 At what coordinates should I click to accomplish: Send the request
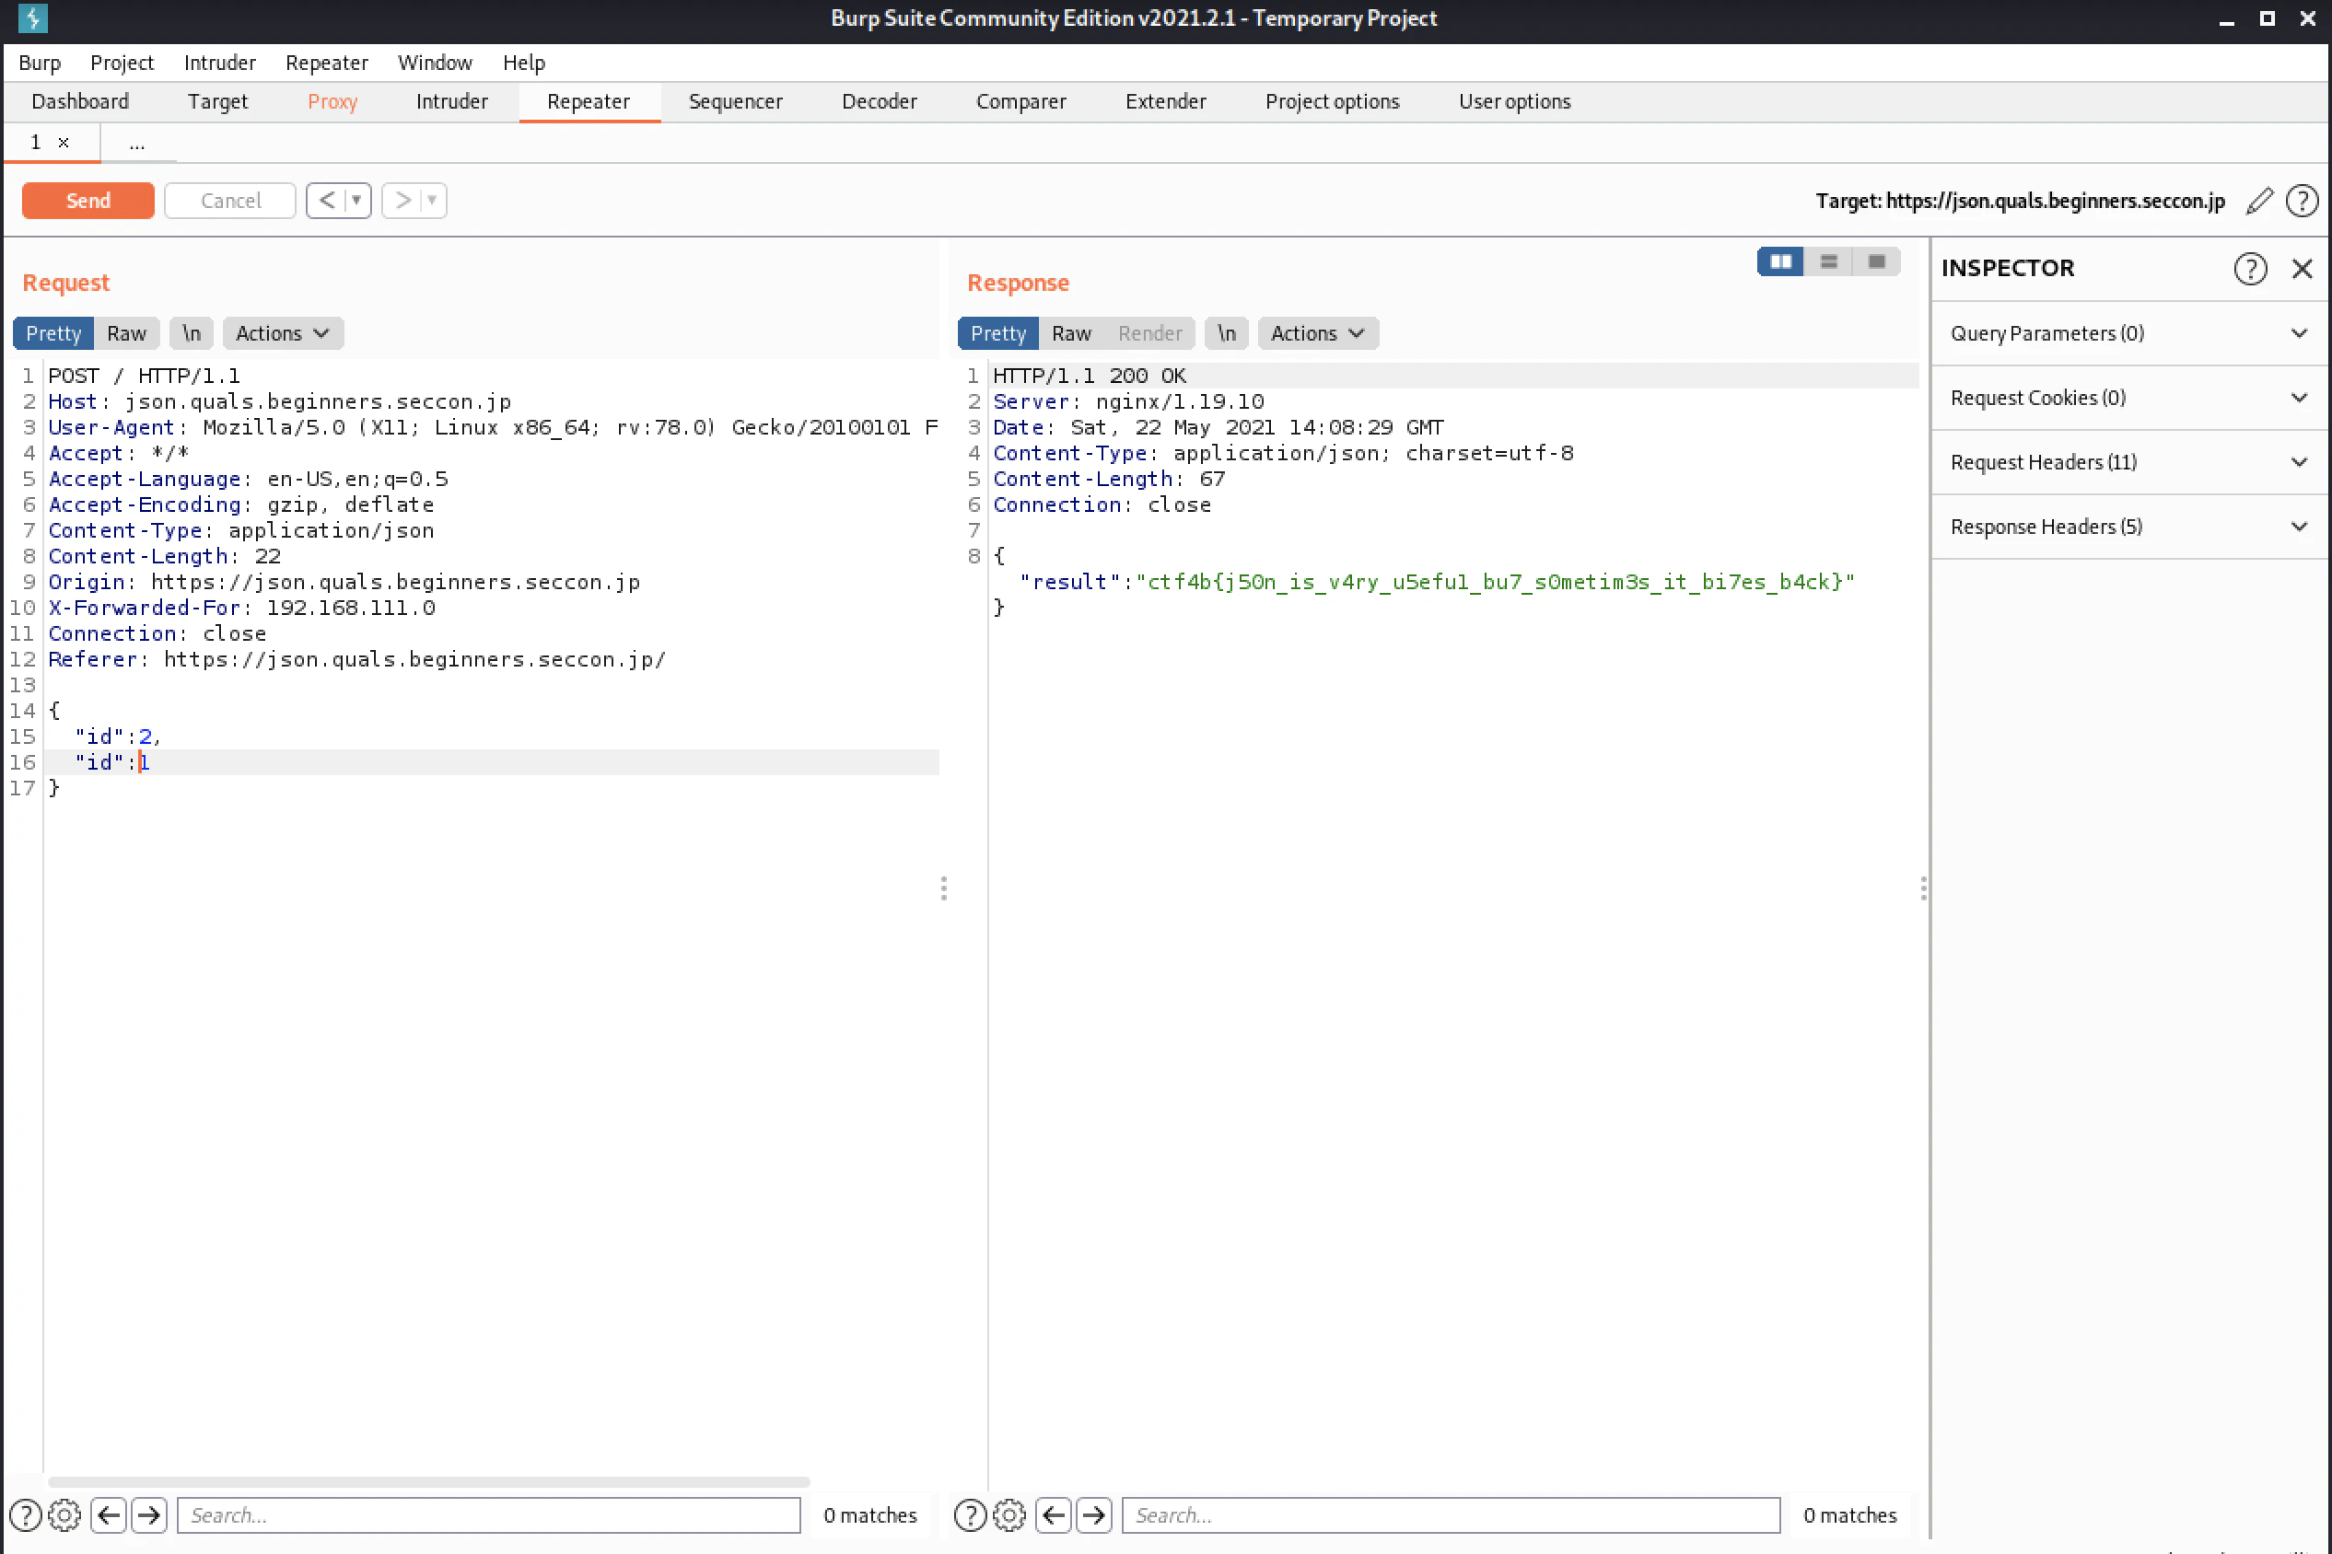tap(88, 202)
